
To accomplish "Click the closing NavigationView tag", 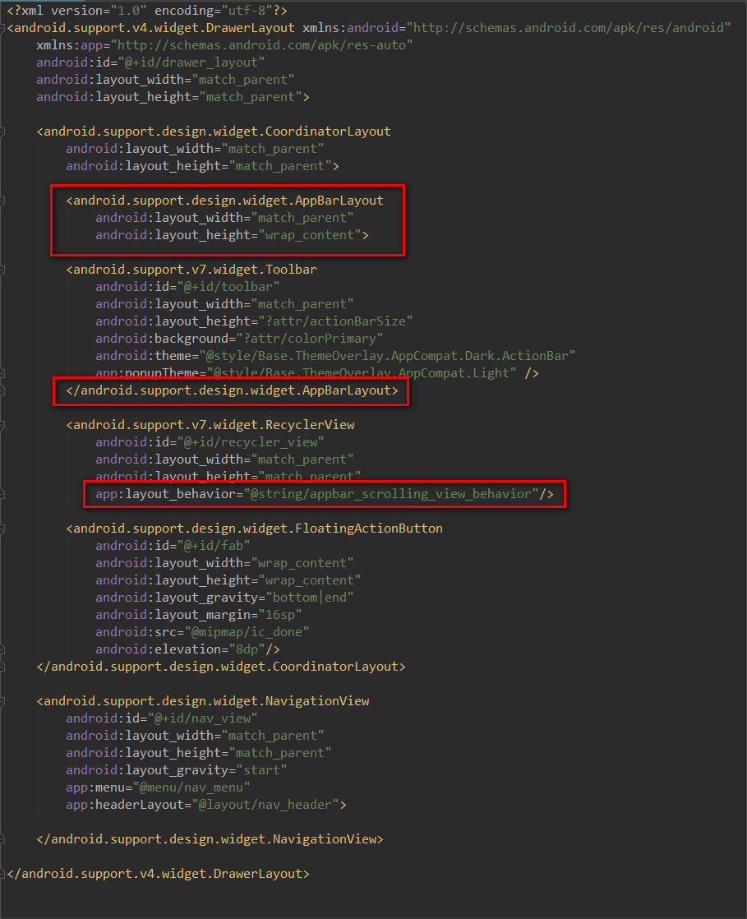I will point(210,839).
